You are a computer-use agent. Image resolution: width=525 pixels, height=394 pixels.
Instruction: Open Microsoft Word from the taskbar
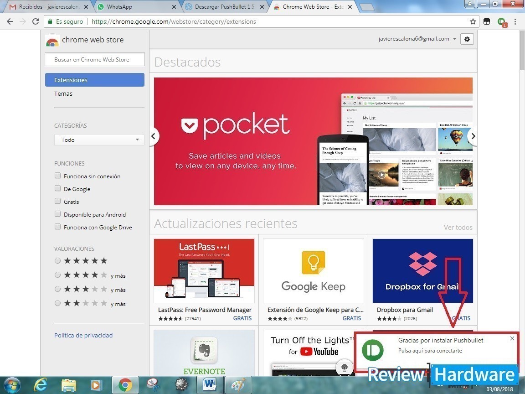(x=210, y=384)
